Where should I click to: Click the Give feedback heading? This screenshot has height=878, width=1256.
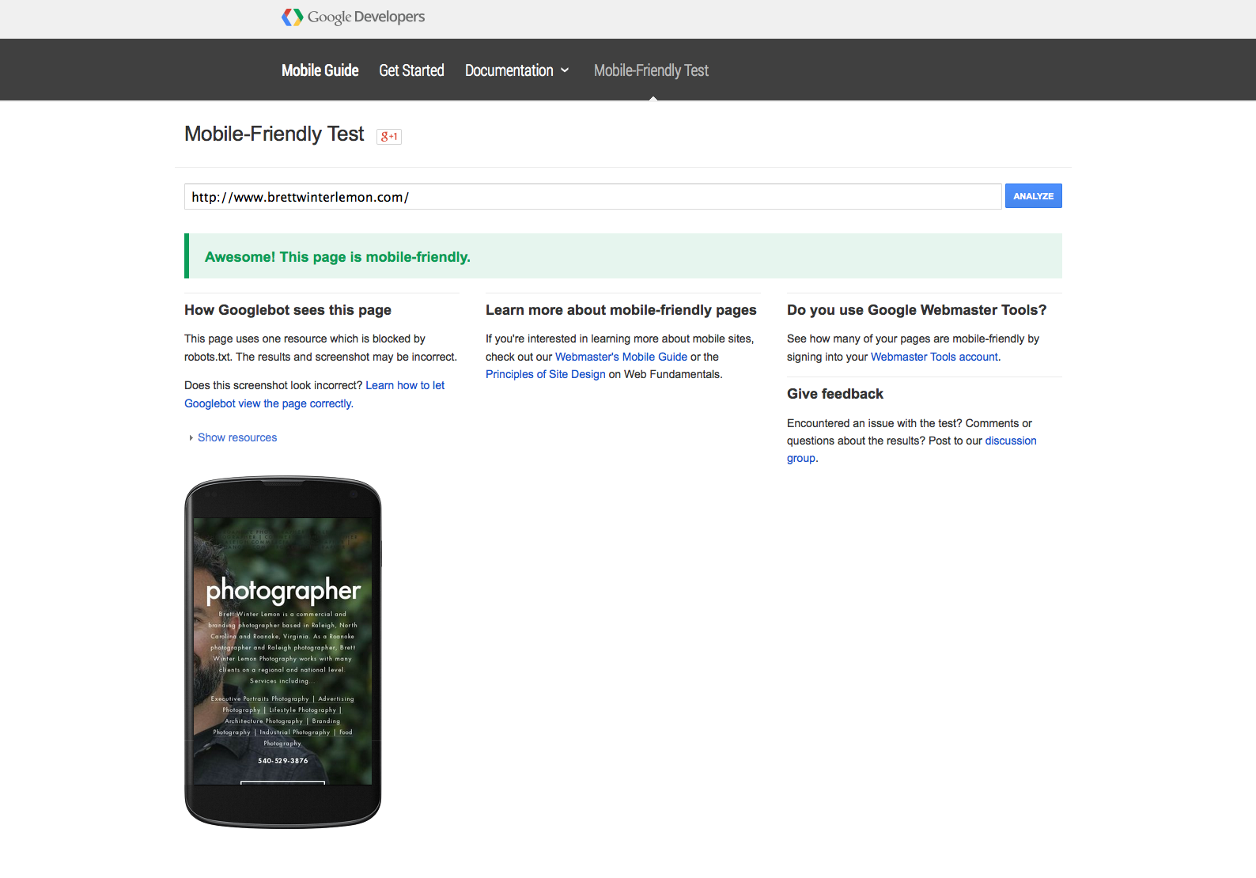tap(835, 394)
